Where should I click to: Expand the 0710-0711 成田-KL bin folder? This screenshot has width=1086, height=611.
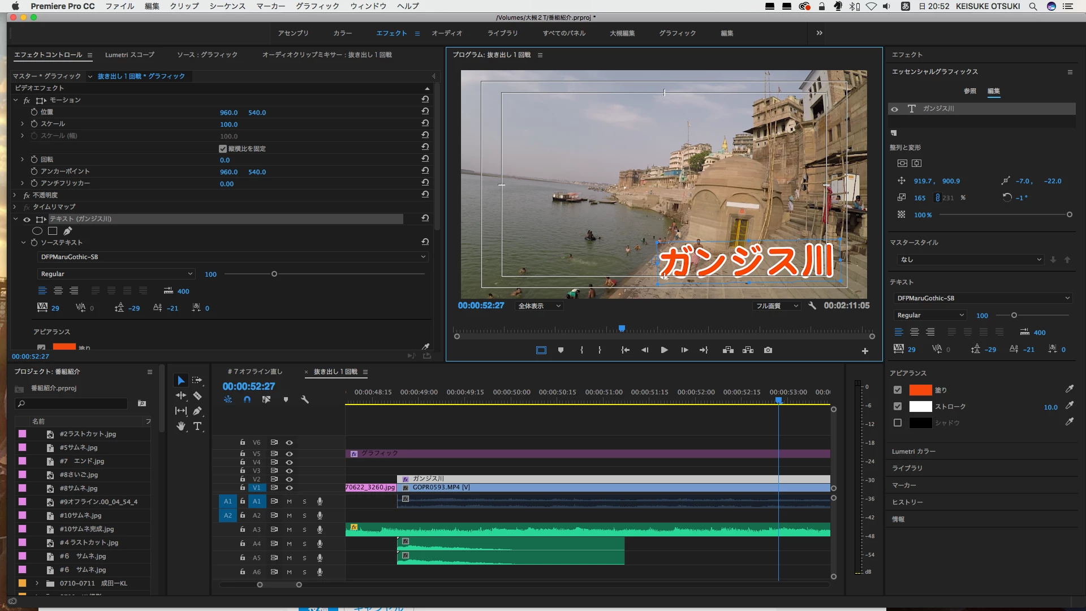[37, 583]
